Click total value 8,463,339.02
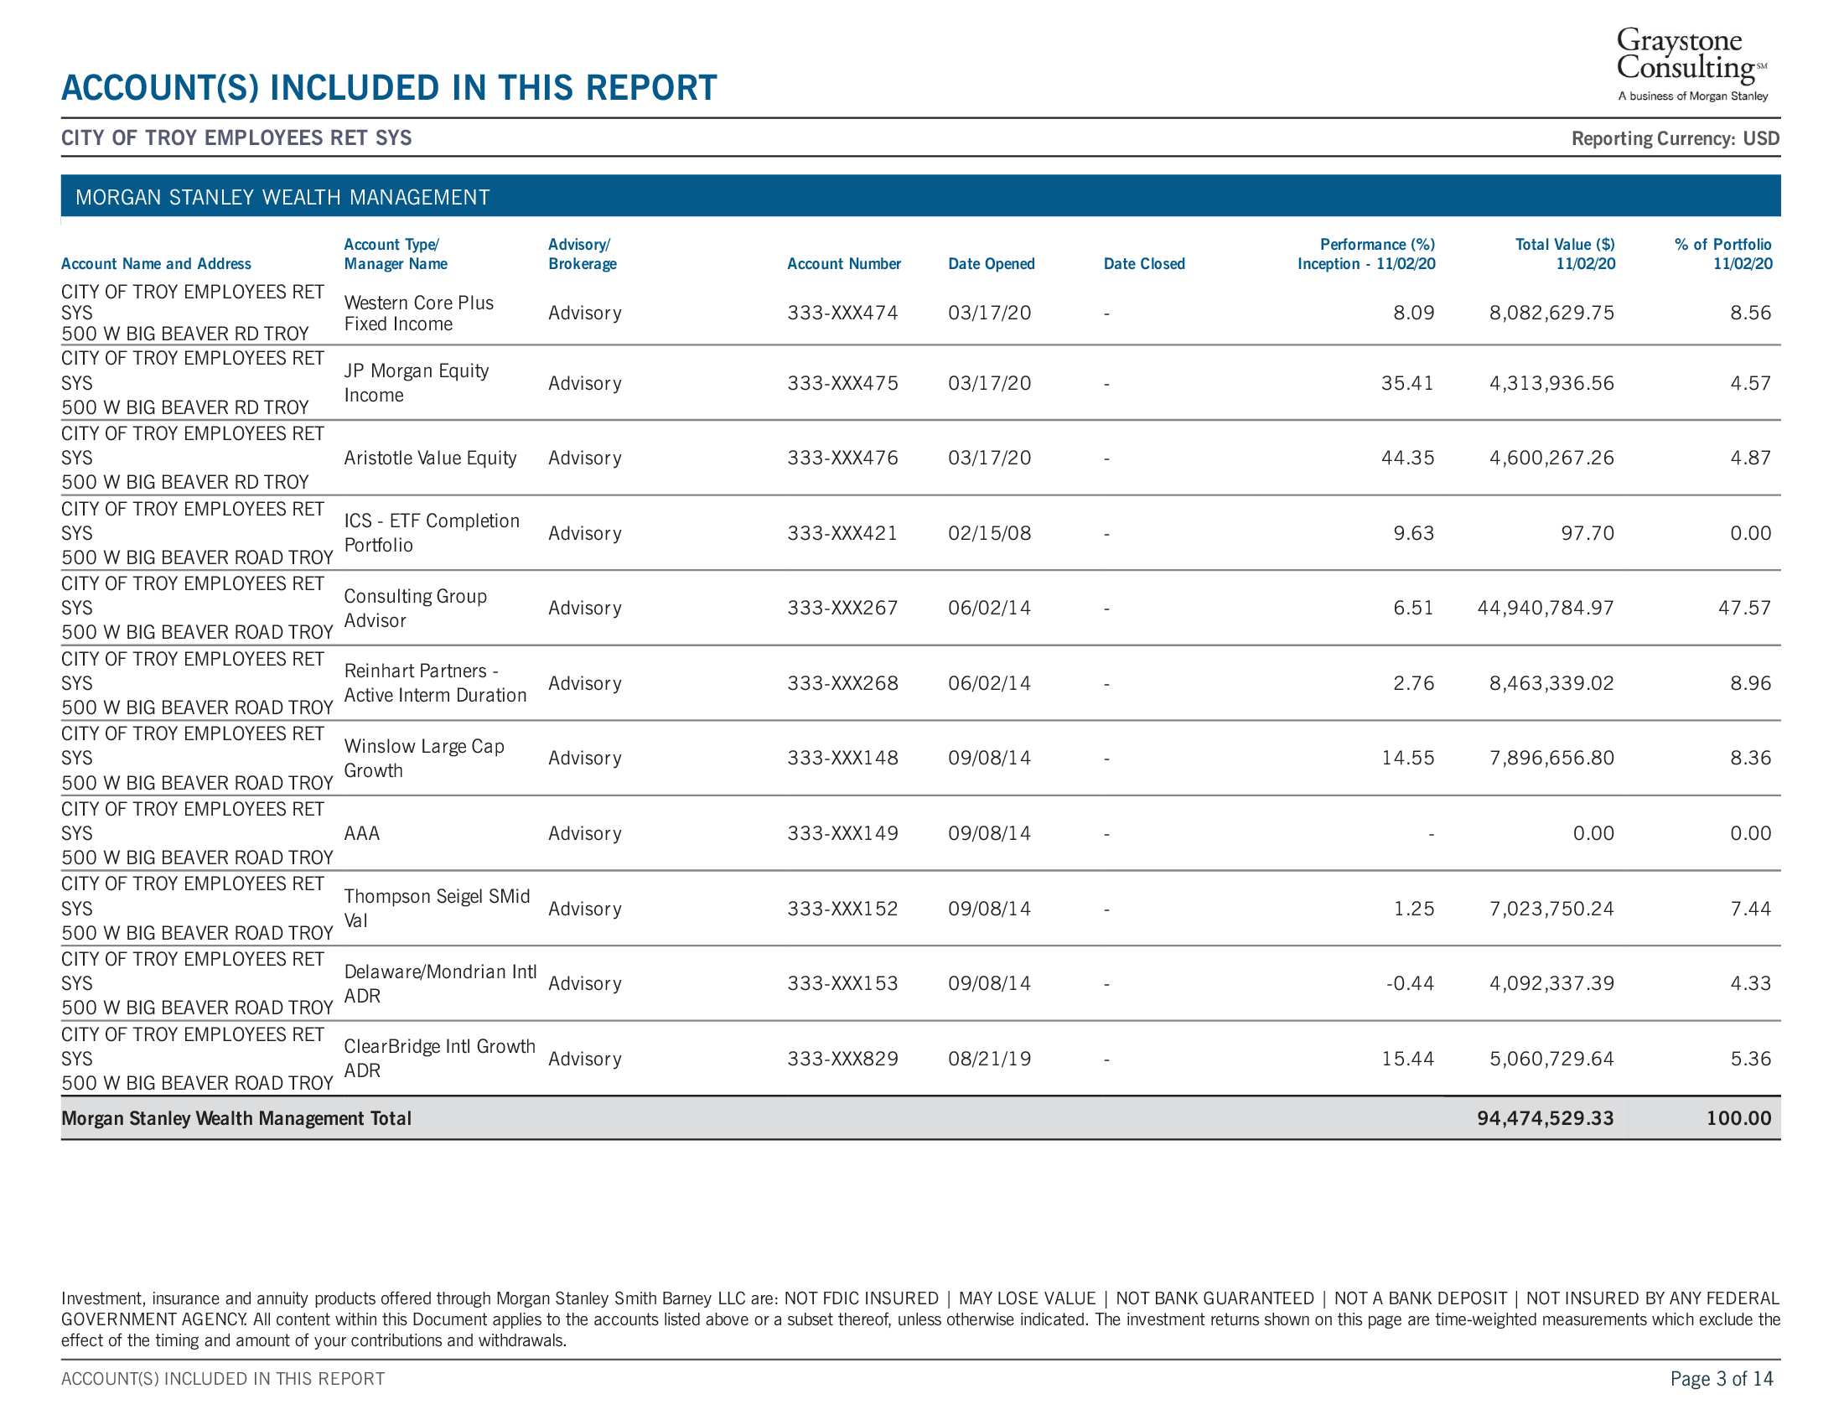The image size is (1844, 1425). [x=1551, y=683]
